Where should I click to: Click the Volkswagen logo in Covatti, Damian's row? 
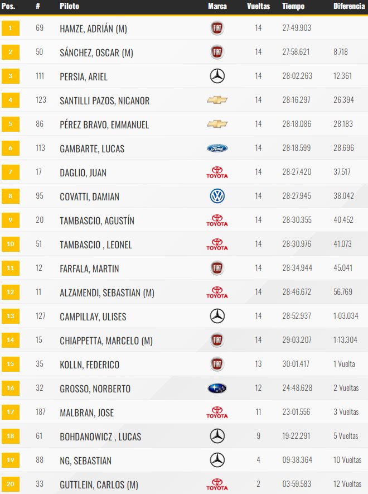217,196
